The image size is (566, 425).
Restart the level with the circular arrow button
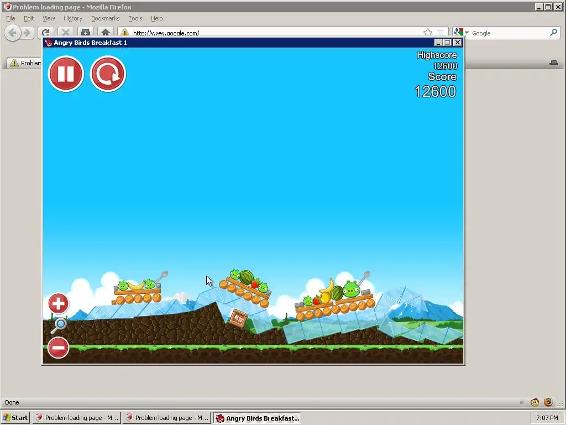(108, 74)
